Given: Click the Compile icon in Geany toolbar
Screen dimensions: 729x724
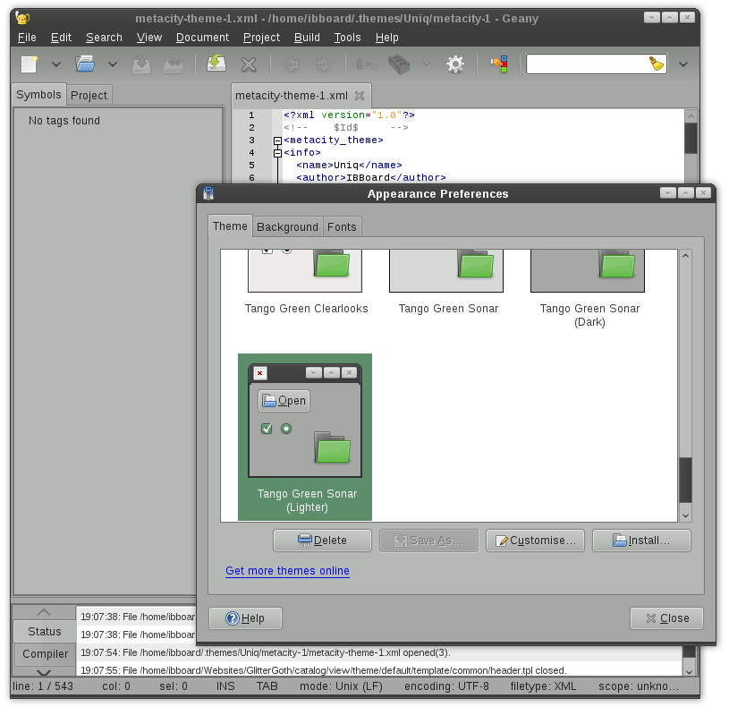Looking at the screenshot, I should click(x=367, y=64).
